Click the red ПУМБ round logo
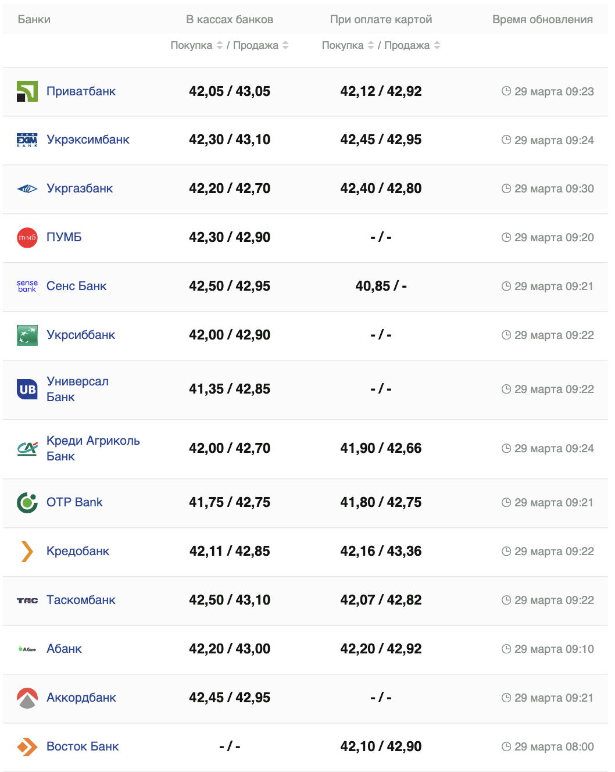 (27, 237)
